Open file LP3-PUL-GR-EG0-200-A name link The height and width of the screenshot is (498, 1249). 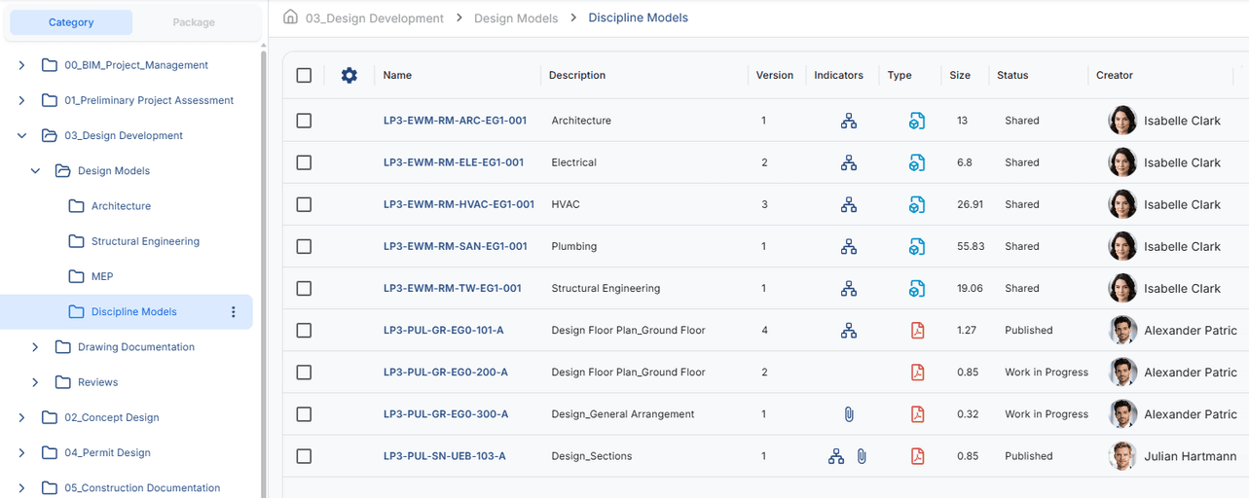[446, 372]
